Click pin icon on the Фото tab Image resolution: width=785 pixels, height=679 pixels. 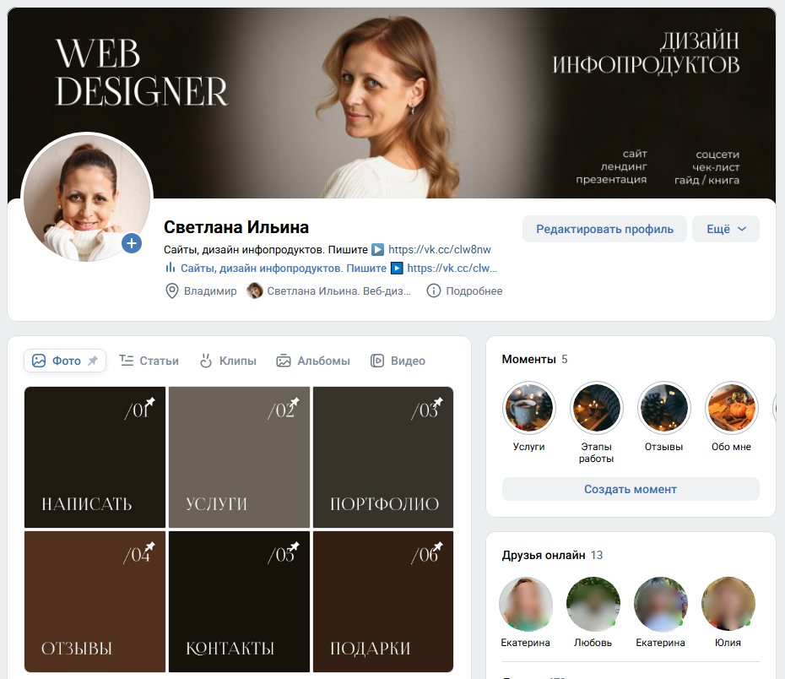[93, 361]
